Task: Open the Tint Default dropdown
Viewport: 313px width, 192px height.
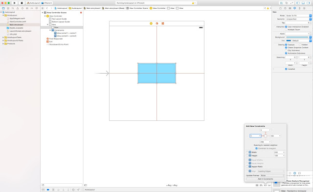Action: click(x=302, y=40)
